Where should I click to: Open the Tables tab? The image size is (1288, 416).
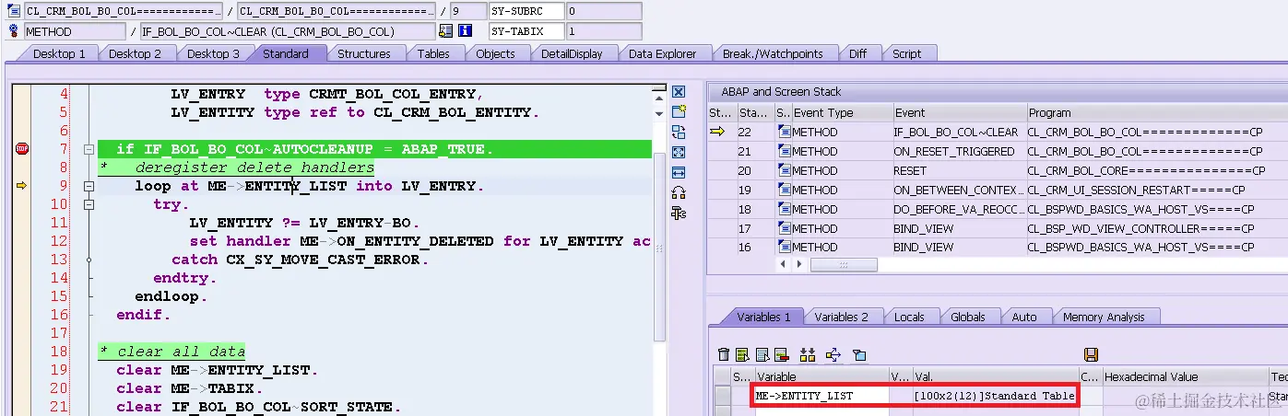(x=433, y=53)
